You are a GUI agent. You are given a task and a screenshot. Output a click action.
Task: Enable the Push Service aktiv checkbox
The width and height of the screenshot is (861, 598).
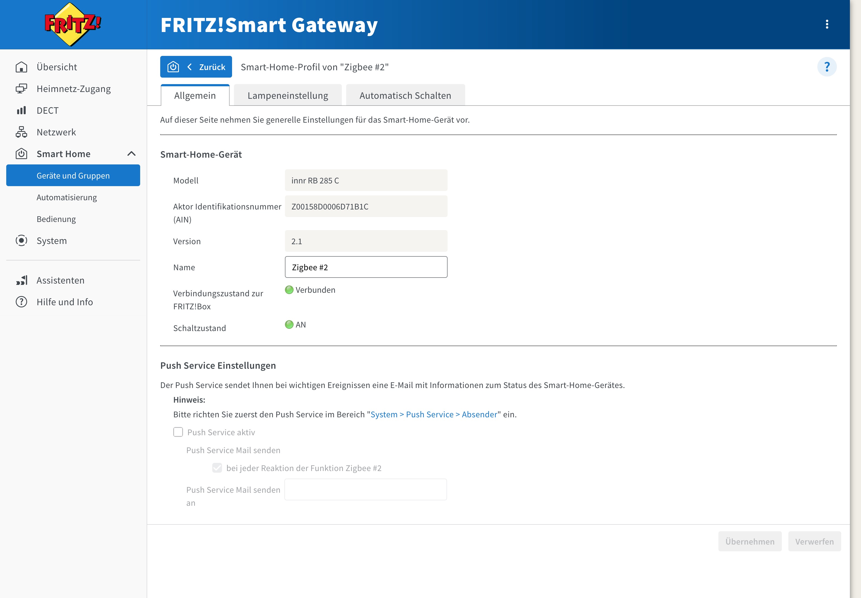tap(178, 432)
